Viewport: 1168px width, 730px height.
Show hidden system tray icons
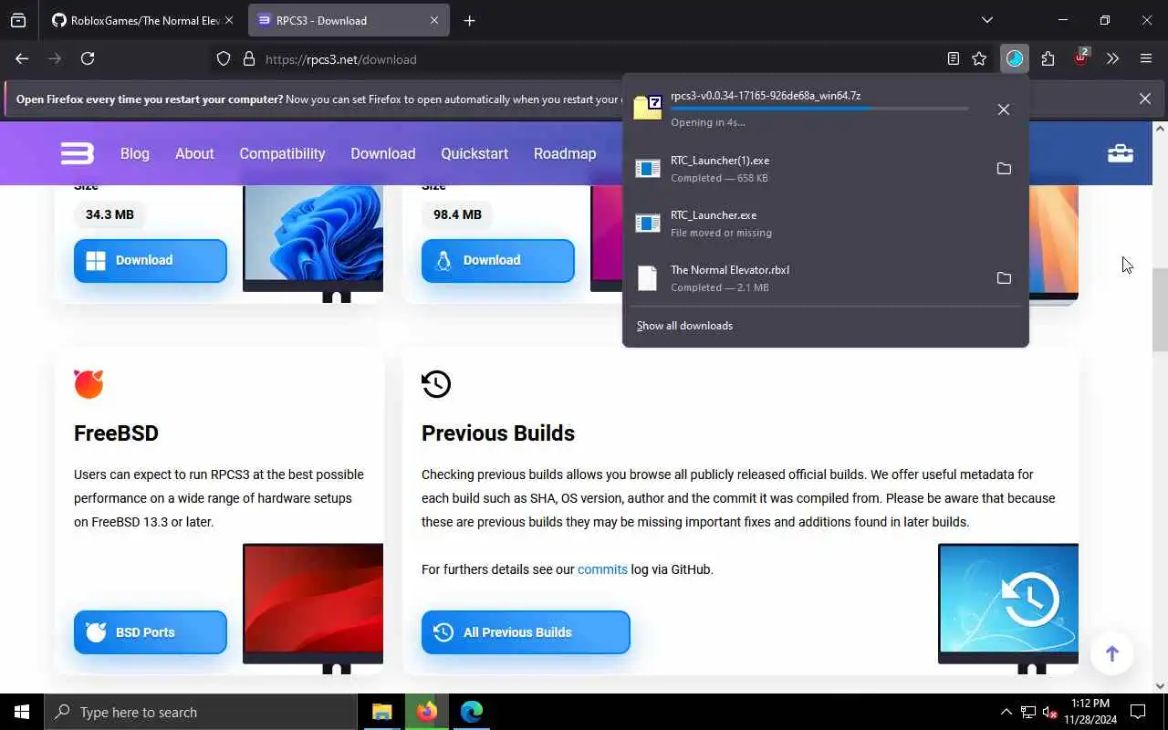point(1006,712)
